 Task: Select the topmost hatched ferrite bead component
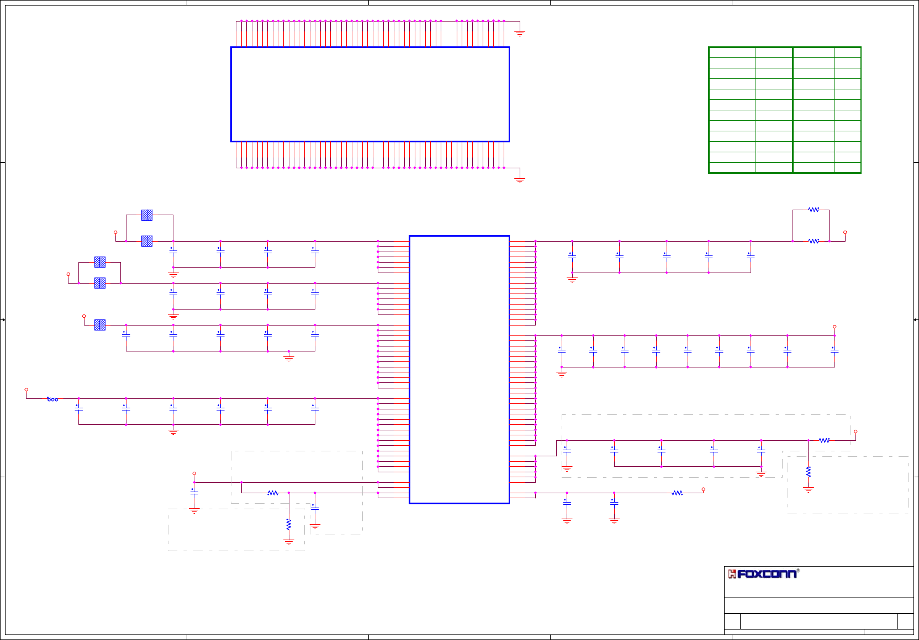(147, 215)
